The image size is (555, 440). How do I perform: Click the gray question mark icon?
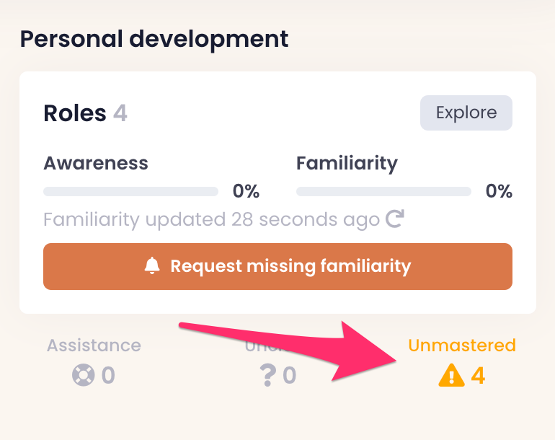pos(268,376)
